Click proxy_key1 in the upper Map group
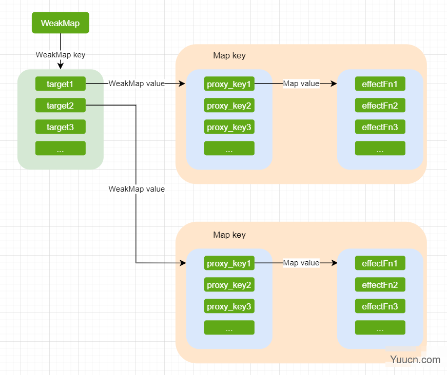Screen dimensions: 447x375 coord(229,84)
